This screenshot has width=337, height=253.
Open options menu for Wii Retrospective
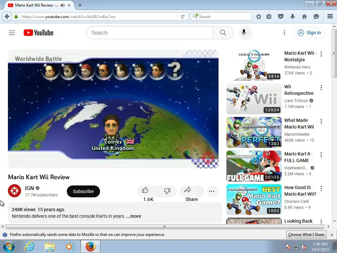point(321,88)
